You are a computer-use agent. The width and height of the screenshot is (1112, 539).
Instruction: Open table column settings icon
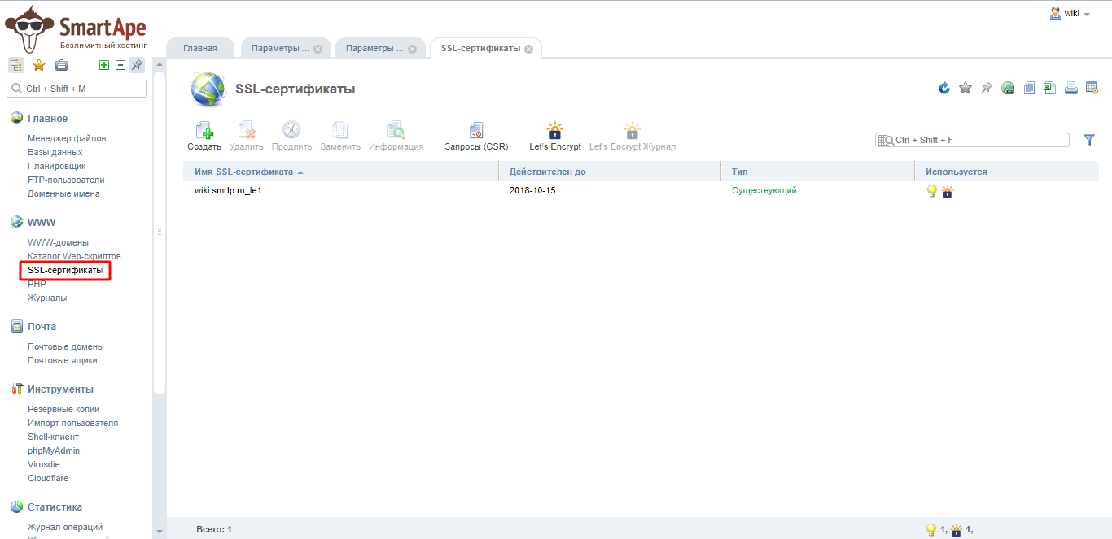tap(1092, 88)
